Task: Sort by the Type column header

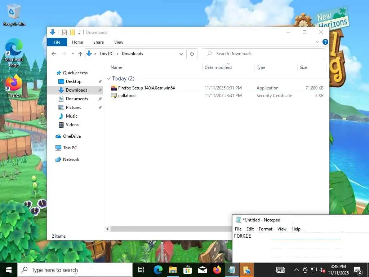Action: 261,67
